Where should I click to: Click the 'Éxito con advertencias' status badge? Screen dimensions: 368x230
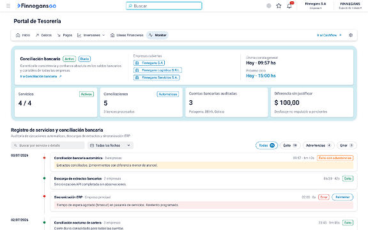coord(335,158)
